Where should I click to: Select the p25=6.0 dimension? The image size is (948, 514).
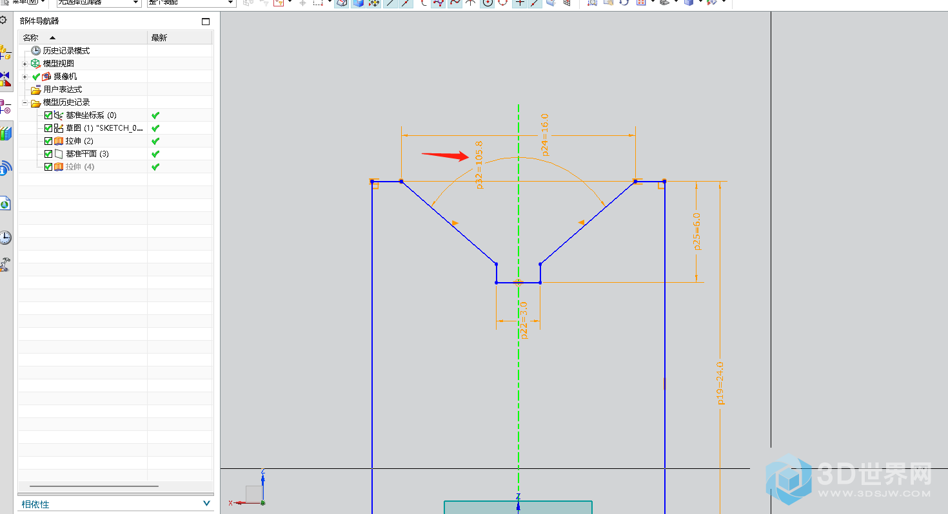coord(696,231)
